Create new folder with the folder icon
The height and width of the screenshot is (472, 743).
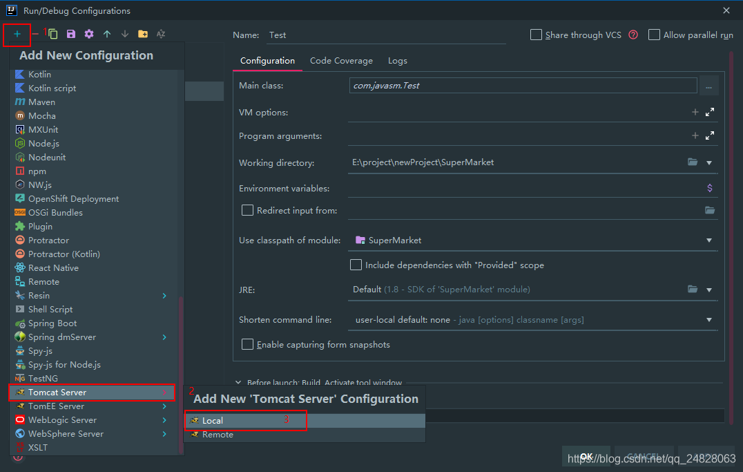click(x=143, y=34)
